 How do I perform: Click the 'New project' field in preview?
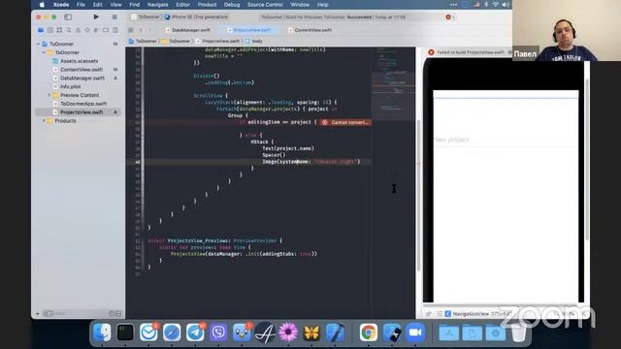coord(506,140)
